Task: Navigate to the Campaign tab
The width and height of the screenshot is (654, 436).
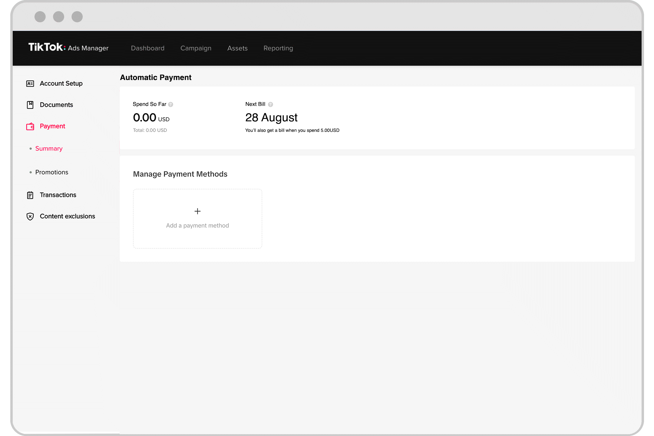Action: [x=196, y=48]
